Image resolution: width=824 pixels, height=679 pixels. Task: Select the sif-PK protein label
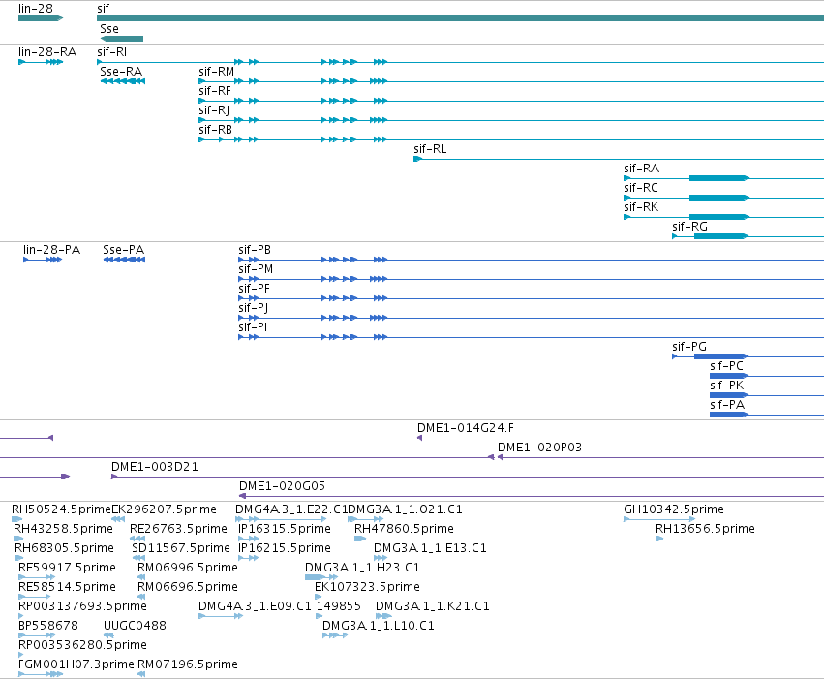tap(727, 386)
